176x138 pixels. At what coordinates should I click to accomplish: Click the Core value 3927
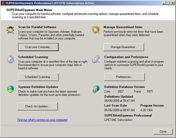(x=120, y=91)
